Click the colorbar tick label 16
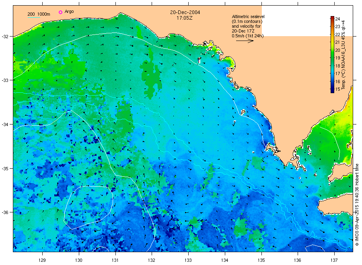Image resolution: width=362 pixels, height=265 pixels. (x=337, y=82)
